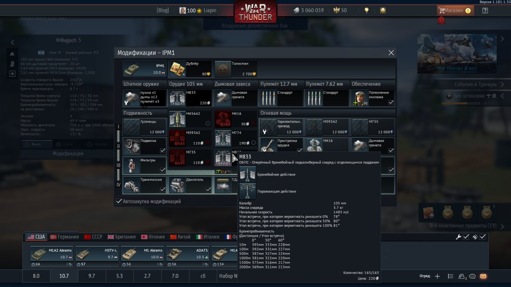
Task: Pick the M456A2 shell
Action: (190, 119)
